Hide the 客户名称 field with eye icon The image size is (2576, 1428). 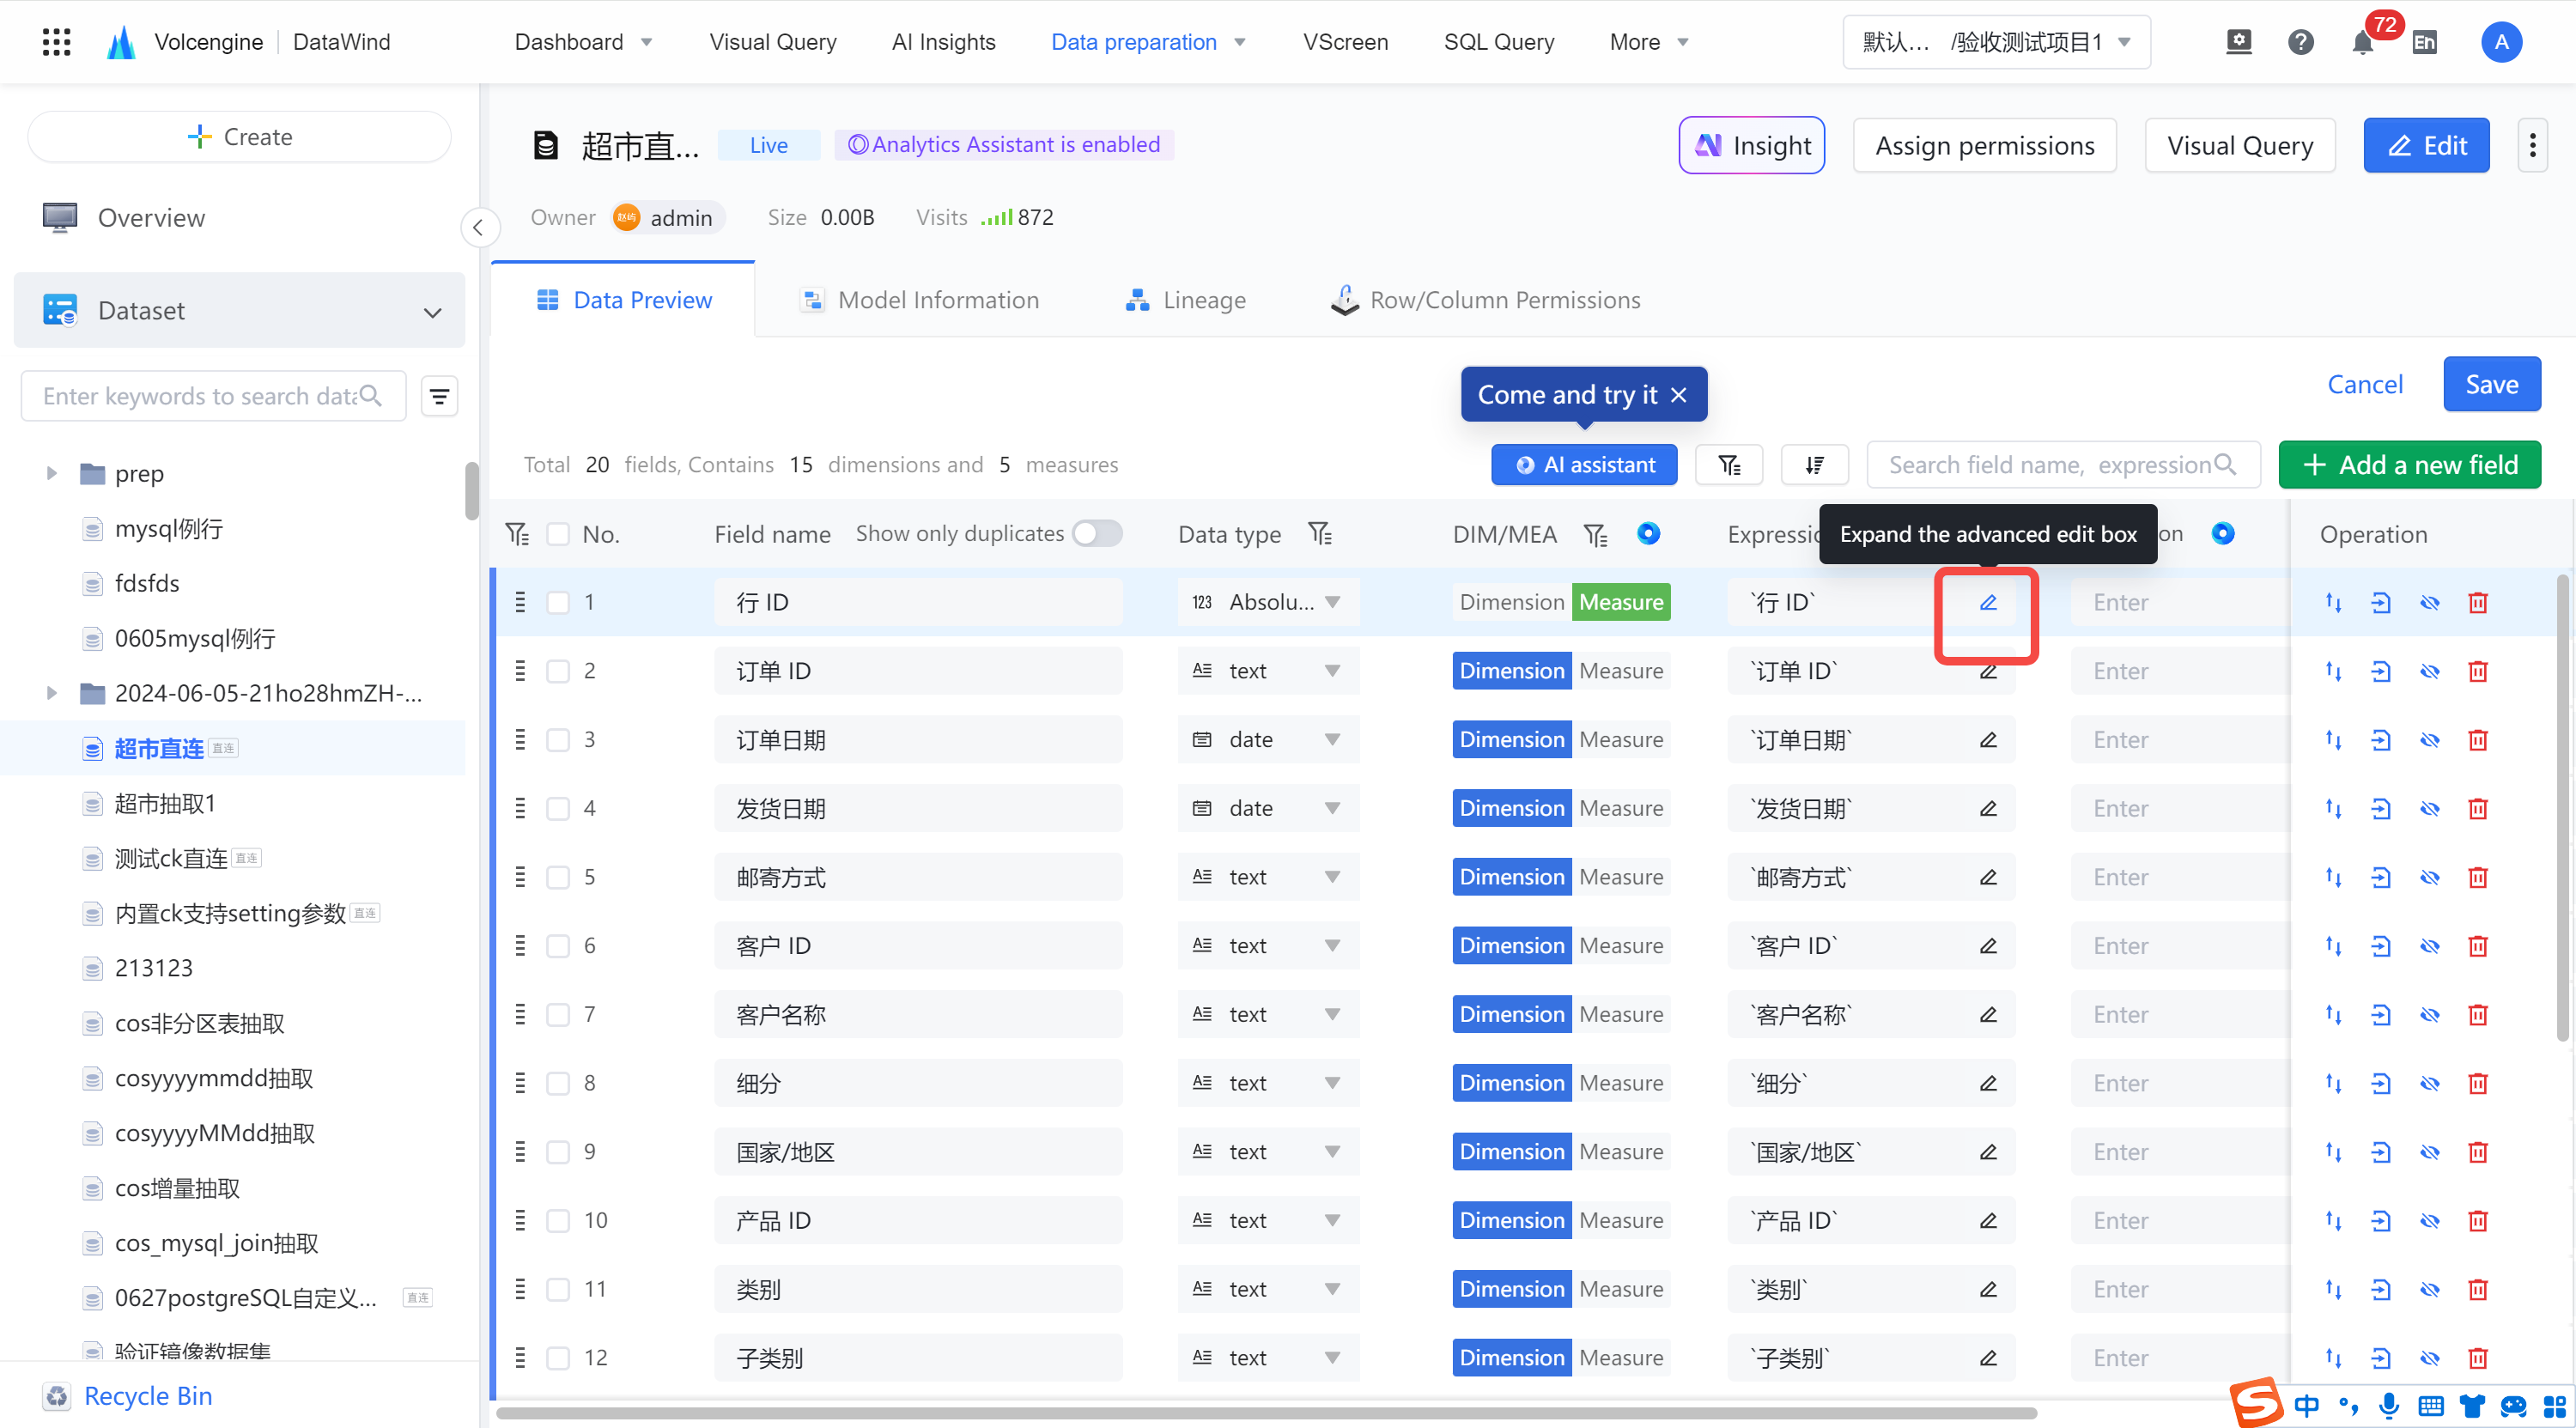2429,1015
